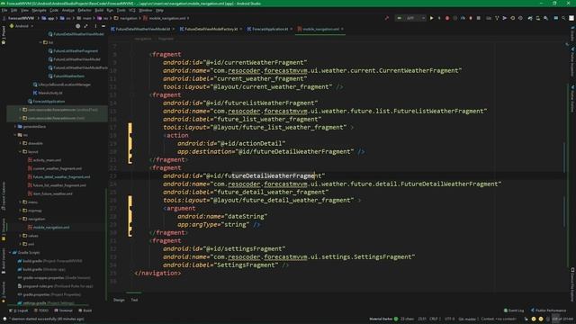Open the Navigate menu
Image resolution: width=576 pixels, height=324 pixels.
[39, 10]
